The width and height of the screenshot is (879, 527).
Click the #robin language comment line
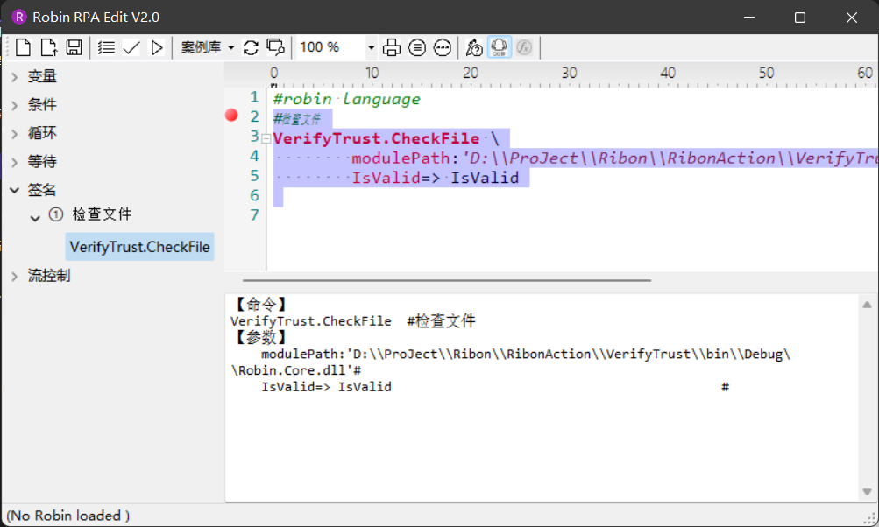tap(346, 99)
